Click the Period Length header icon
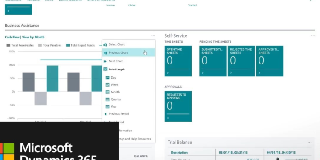This screenshot has width=320, height=160. pyautogui.click(x=105, y=70)
